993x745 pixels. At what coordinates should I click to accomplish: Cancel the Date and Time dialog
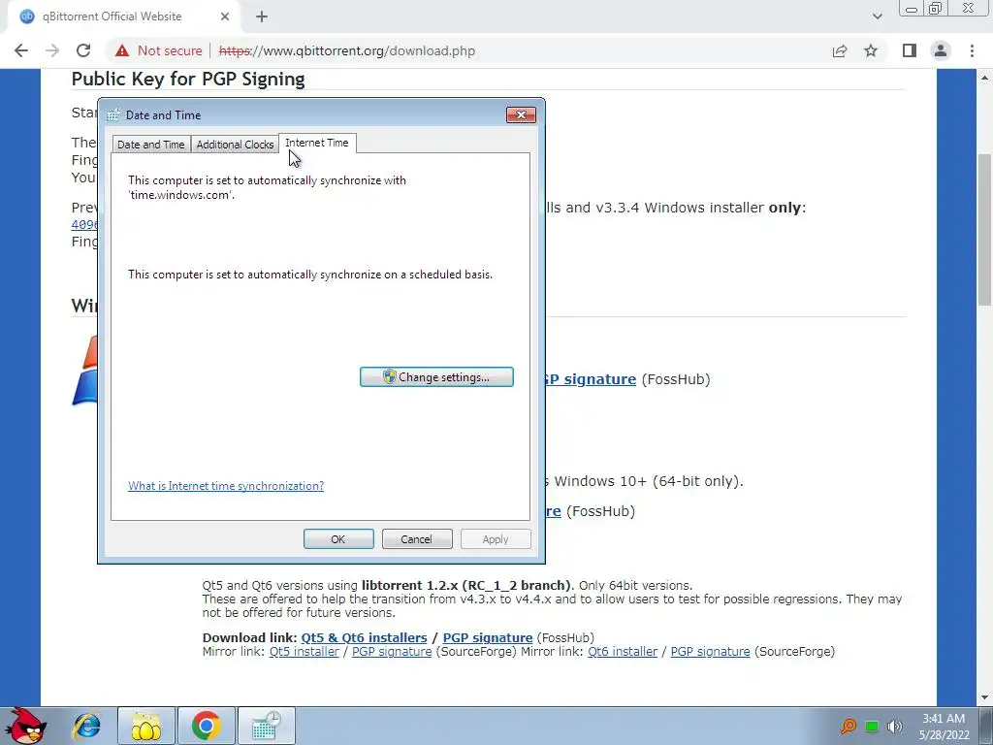point(417,539)
